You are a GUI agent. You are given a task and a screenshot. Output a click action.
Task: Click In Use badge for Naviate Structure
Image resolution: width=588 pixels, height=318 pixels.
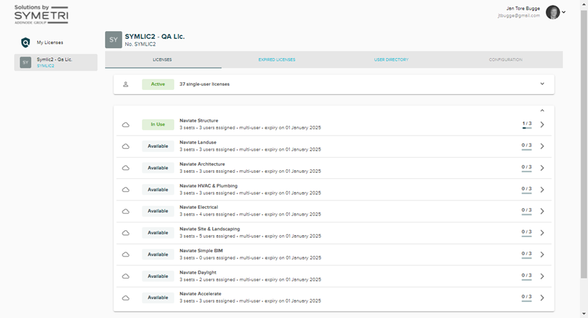158,124
